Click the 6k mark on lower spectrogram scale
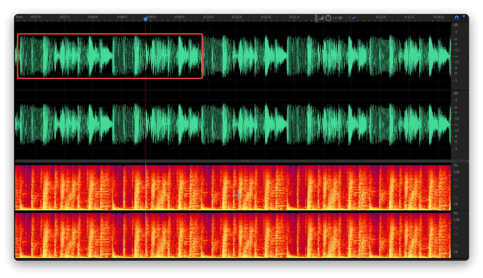 click(x=456, y=228)
